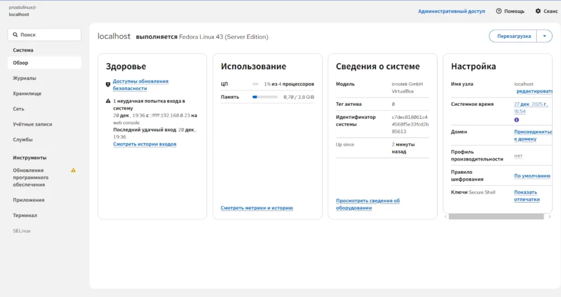Image resolution: width=561 pixels, height=297 pixels.
Task: Click the system time 27 дек. 2025 link
Action: pos(531,108)
